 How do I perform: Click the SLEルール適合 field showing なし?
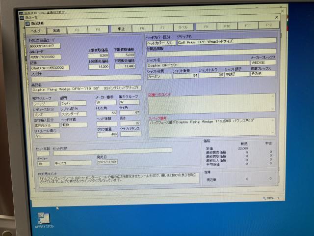[48, 136]
